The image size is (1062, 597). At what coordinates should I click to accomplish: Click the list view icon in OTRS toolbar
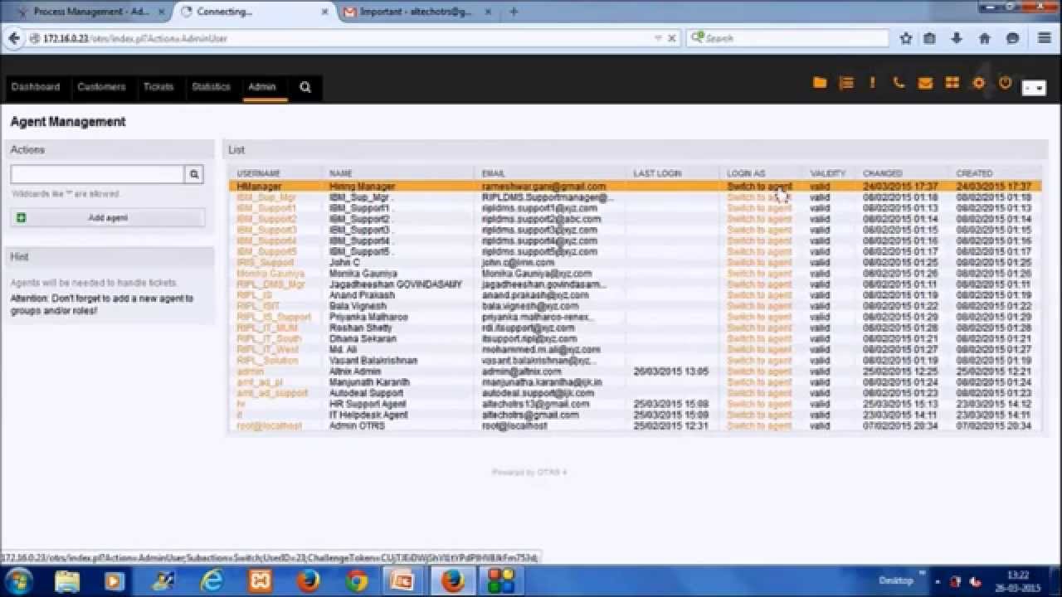click(x=846, y=83)
